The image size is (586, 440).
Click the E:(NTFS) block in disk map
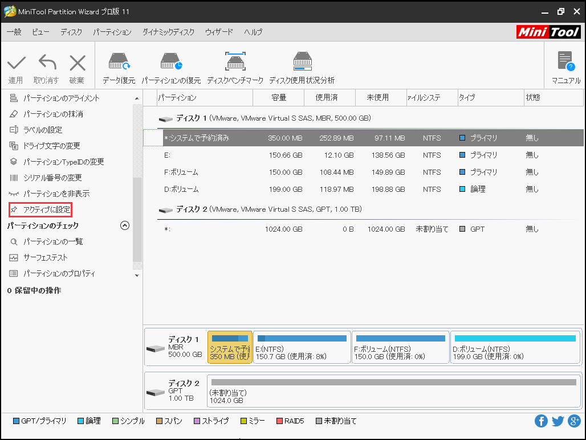pos(302,347)
